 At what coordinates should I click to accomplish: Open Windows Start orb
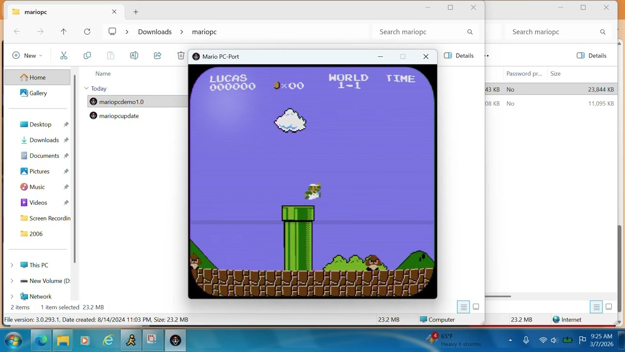click(13, 340)
